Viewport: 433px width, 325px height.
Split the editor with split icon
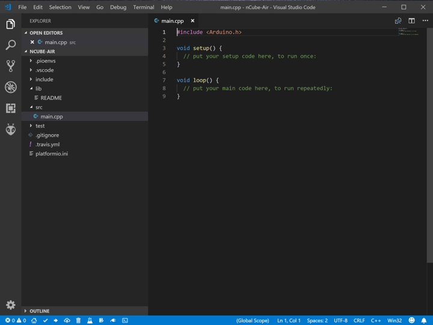(411, 20)
